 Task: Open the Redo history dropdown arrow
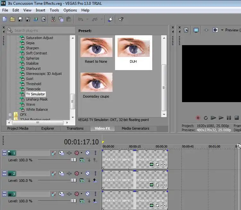[102, 19]
